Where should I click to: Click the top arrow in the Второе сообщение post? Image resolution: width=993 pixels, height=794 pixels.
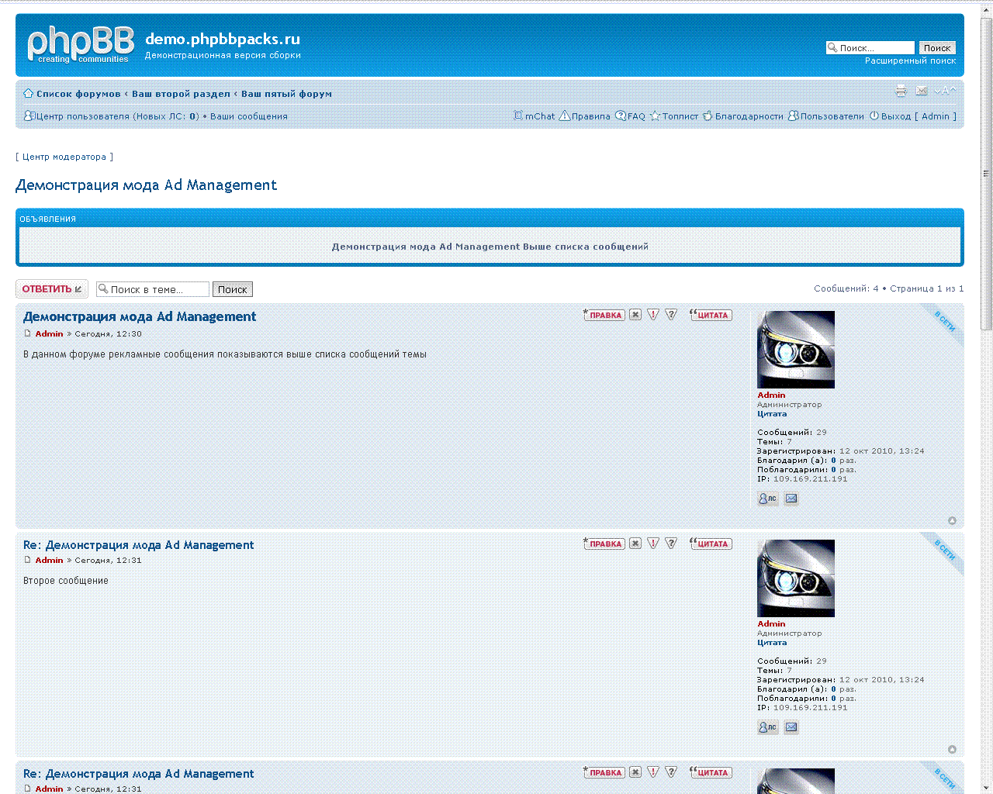point(952,750)
